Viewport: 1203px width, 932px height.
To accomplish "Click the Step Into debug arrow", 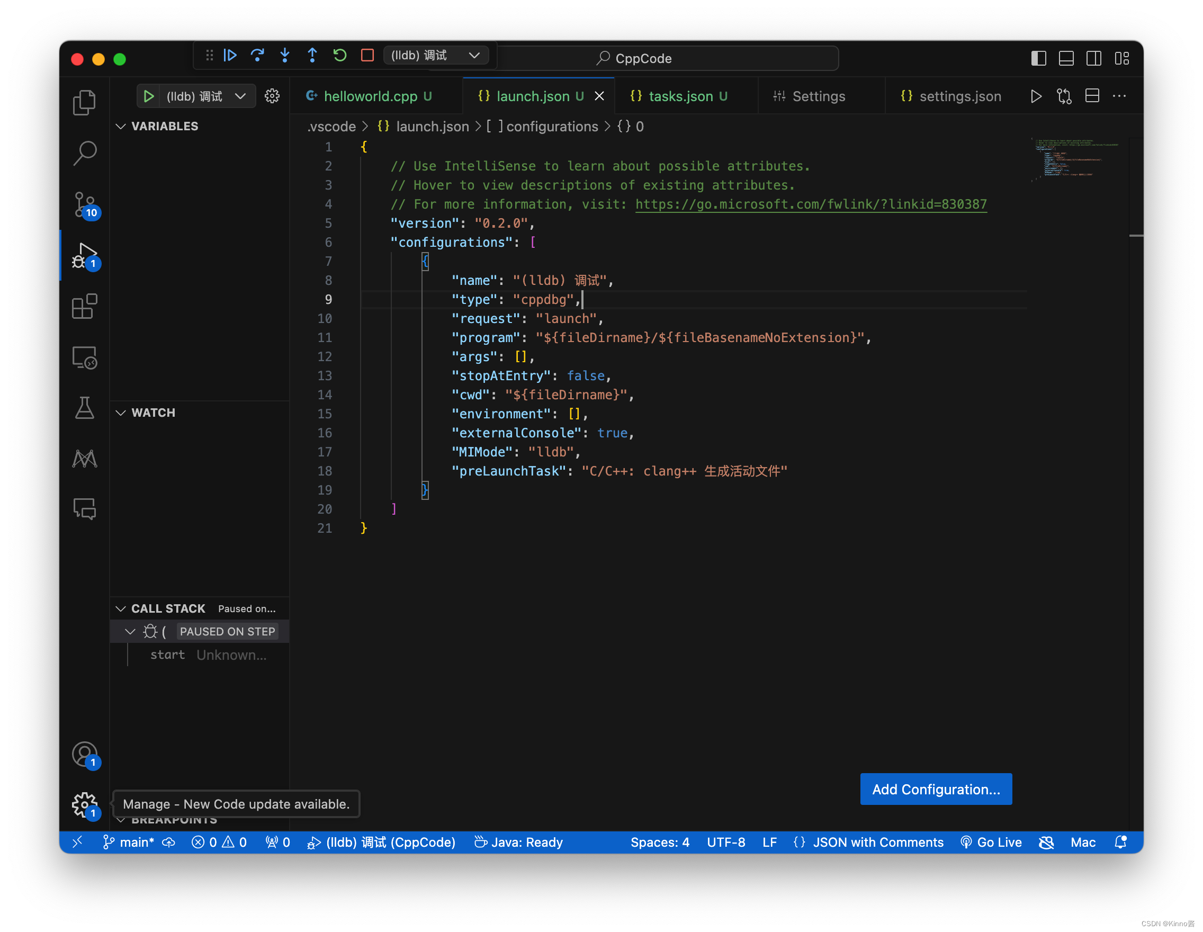I will [285, 55].
